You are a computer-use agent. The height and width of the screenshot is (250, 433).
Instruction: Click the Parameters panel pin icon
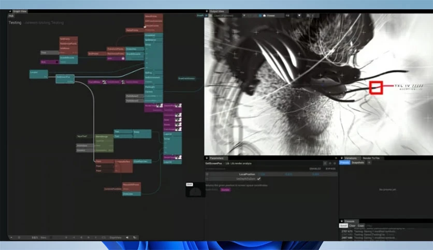click(x=207, y=158)
